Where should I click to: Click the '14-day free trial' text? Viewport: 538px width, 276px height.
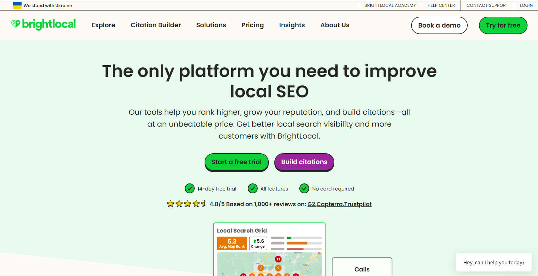coord(217,189)
